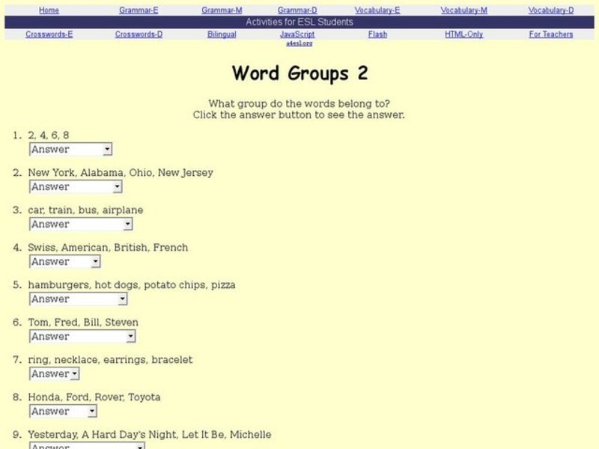Open the Answer dropdown for question 1
This screenshot has width=599, height=449.
point(70,149)
